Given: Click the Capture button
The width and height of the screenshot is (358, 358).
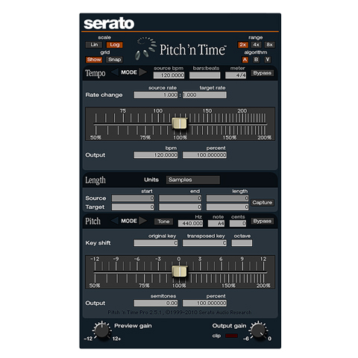Looking at the screenshot, I should click(x=263, y=203).
